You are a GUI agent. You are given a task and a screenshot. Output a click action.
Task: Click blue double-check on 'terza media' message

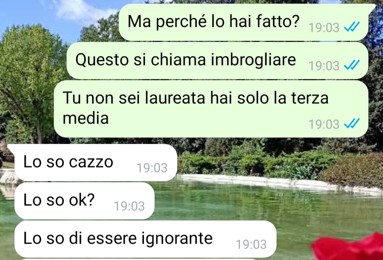(352, 124)
